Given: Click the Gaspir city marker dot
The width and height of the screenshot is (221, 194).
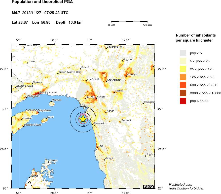Looking at the screenshot, I should 105,160.
